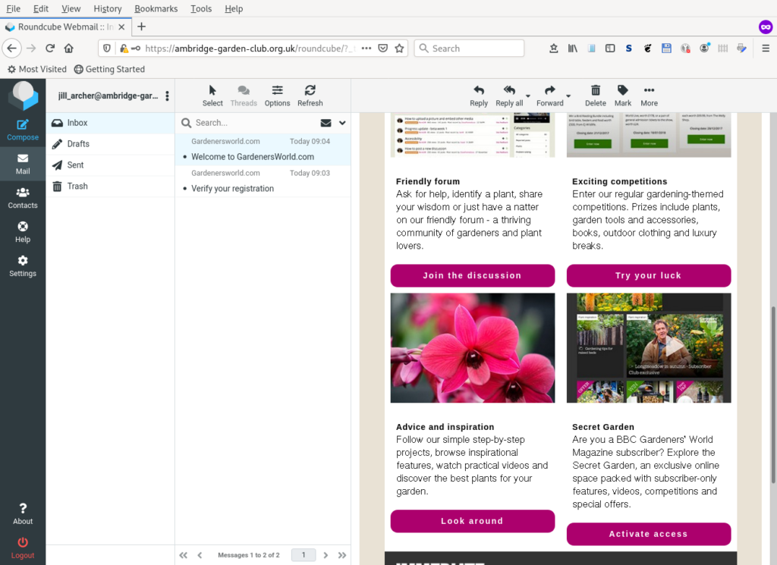The height and width of the screenshot is (565, 777).
Task: Reply to the open message
Action: [x=478, y=96]
